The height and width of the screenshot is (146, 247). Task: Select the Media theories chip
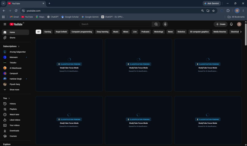click(220, 32)
